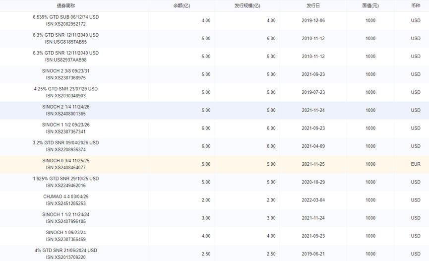Open the SINOCH 2 3/8 09/23/31 bond
The image size is (429, 261).
[65, 71]
